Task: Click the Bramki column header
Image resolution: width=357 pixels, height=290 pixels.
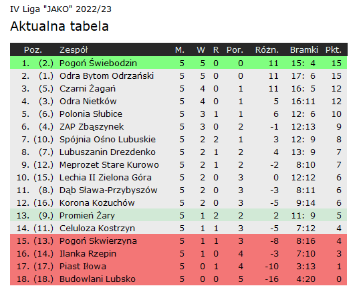Action: point(304,50)
